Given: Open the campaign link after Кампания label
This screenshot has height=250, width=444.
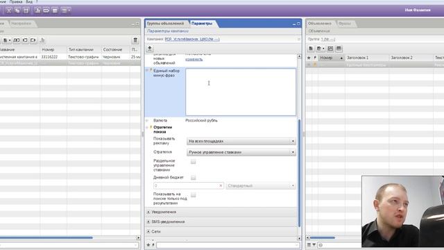Looking at the screenshot, I should pyautogui.click(x=192, y=39).
